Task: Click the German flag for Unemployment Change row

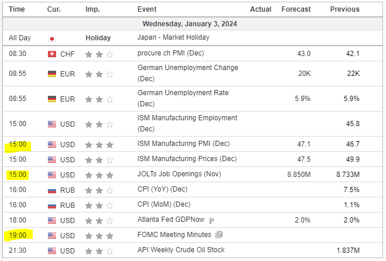Action: coord(52,74)
